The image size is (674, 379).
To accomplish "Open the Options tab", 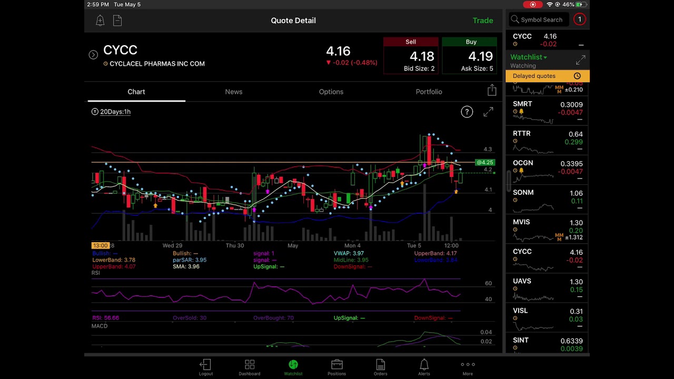I will (x=331, y=92).
